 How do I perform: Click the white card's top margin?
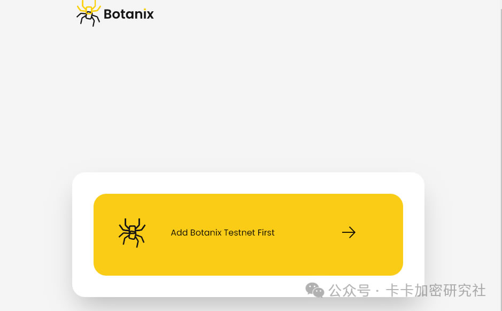click(248, 183)
